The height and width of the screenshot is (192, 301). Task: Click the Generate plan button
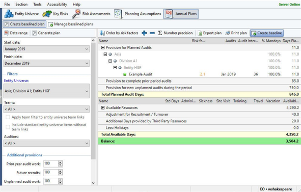pyautogui.click(x=46, y=33)
